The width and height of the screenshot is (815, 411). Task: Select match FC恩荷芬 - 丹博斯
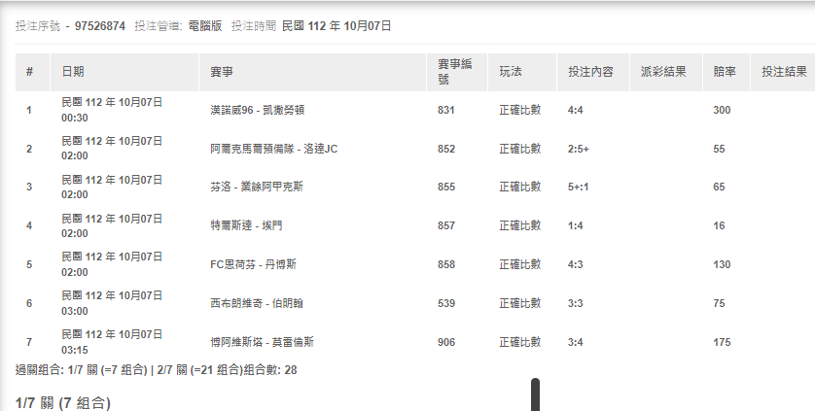(x=253, y=264)
